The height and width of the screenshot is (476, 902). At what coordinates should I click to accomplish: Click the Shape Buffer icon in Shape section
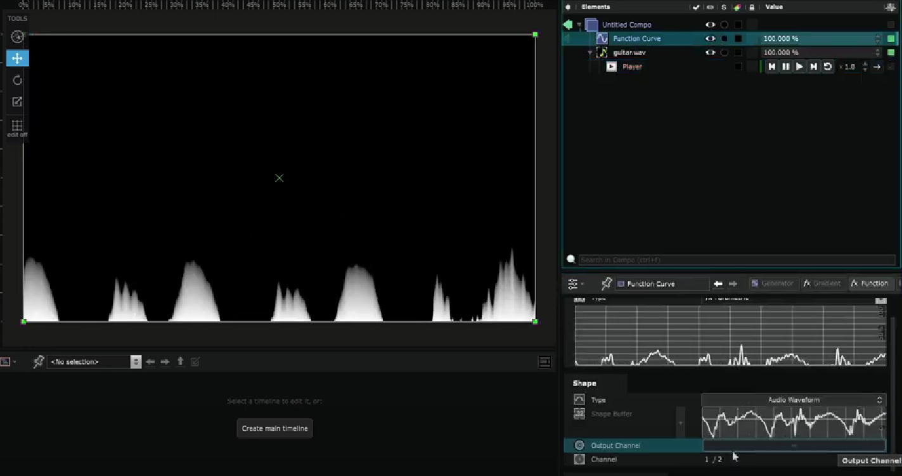pos(579,413)
